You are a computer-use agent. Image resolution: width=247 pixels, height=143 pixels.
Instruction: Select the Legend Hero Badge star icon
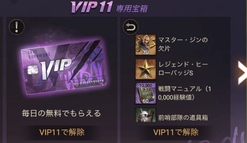pos(146,69)
